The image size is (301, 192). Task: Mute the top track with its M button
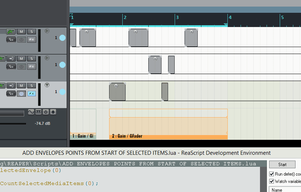(x=21, y=32)
